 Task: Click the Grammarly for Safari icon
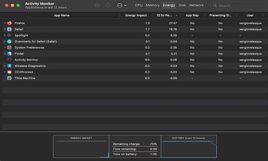(x=9, y=42)
